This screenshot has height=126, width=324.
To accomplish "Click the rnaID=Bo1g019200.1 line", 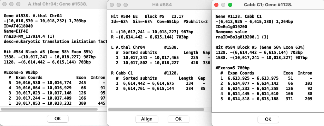I will pyautogui.click(x=242, y=37).
